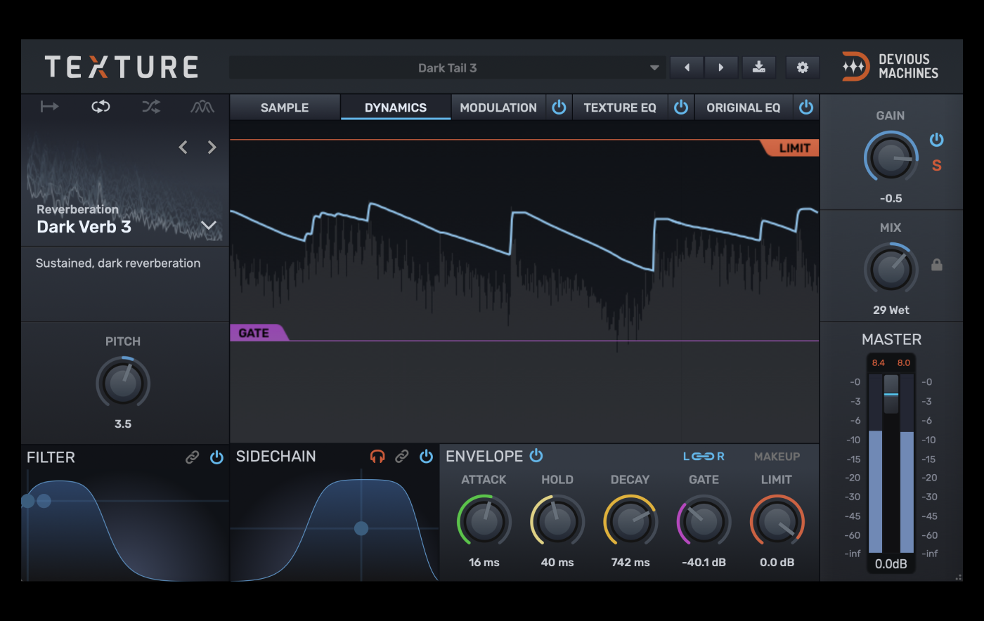Click the Hold knob
984x621 pixels.
pos(557,521)
